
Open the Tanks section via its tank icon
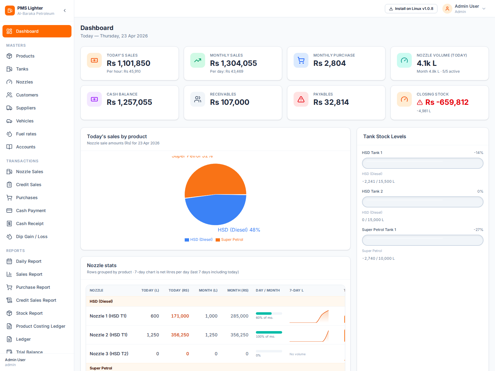10,69
